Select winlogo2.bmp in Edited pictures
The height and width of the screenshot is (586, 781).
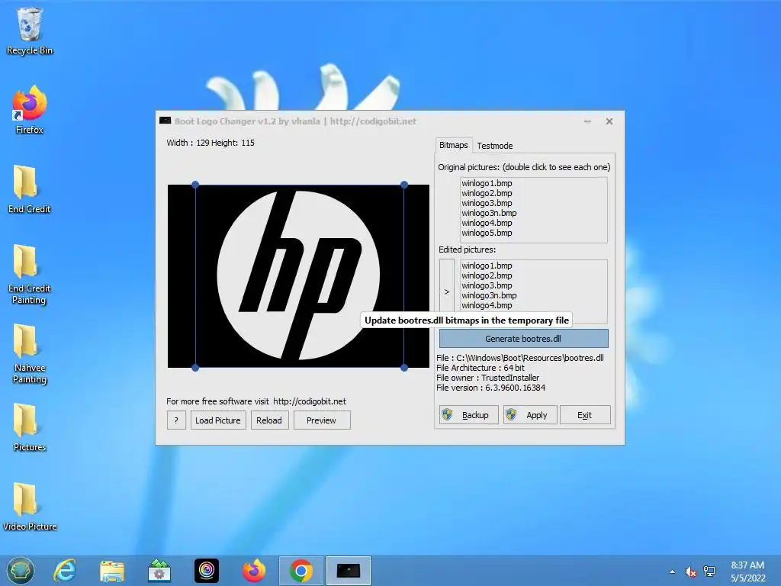pyautogui.click(x=487, y=275)
